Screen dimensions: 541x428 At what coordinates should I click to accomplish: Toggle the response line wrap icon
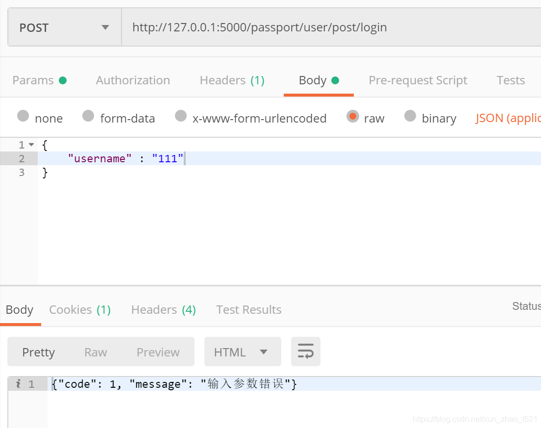(x=306, y=352)
